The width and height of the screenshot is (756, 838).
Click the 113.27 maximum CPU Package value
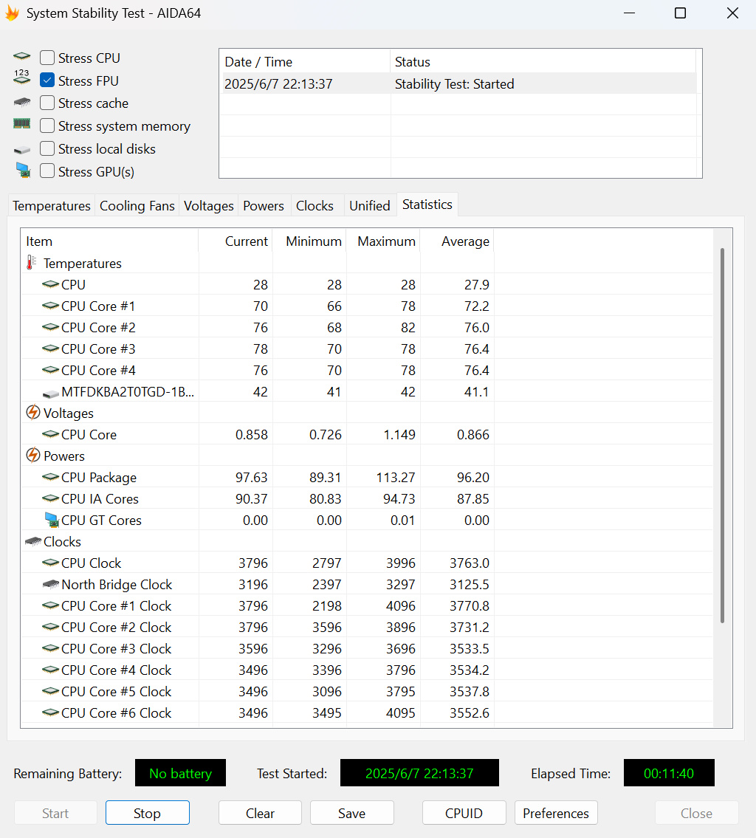point(396,477)
